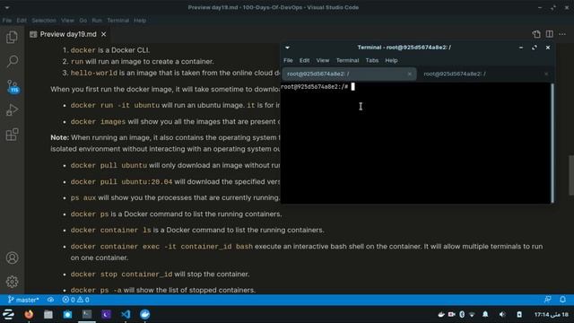Switch to Visual Studio Code in the taskbar
The image size is (574, 323).
[126, 314]
